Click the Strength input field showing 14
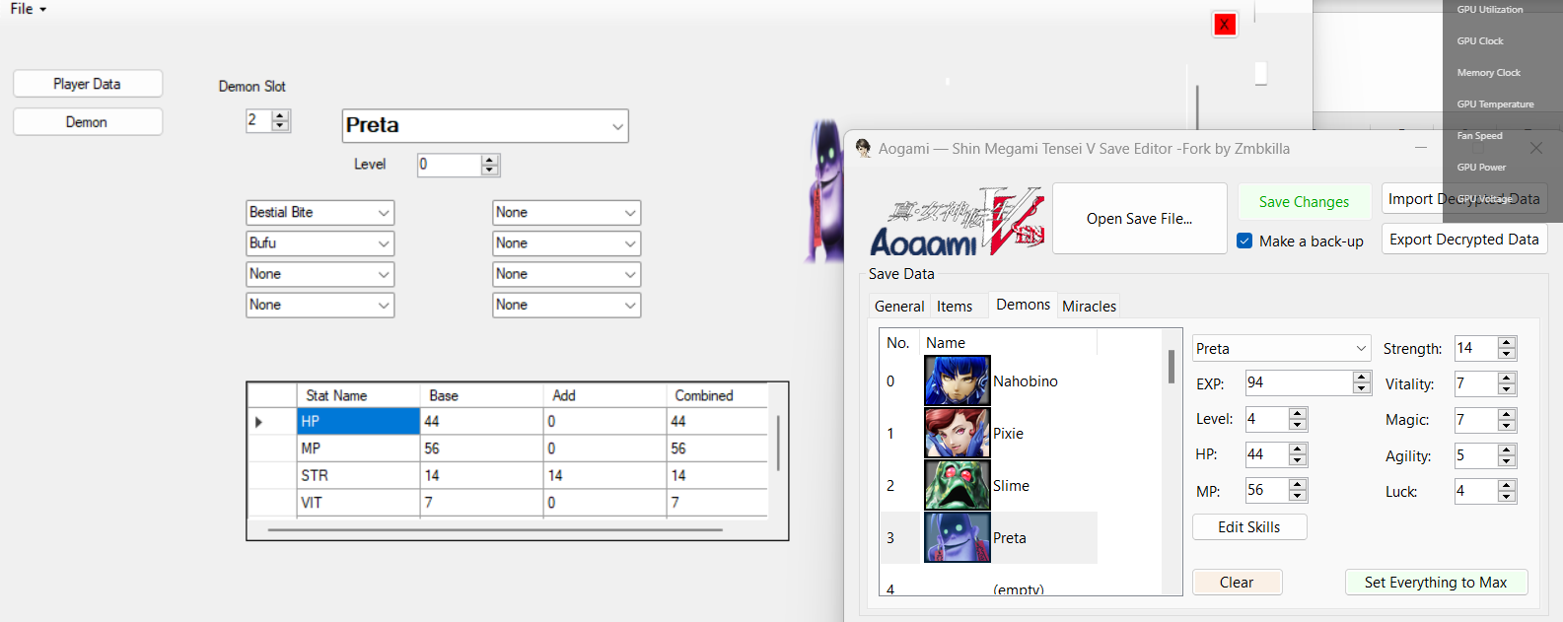 click(1475, 348)
